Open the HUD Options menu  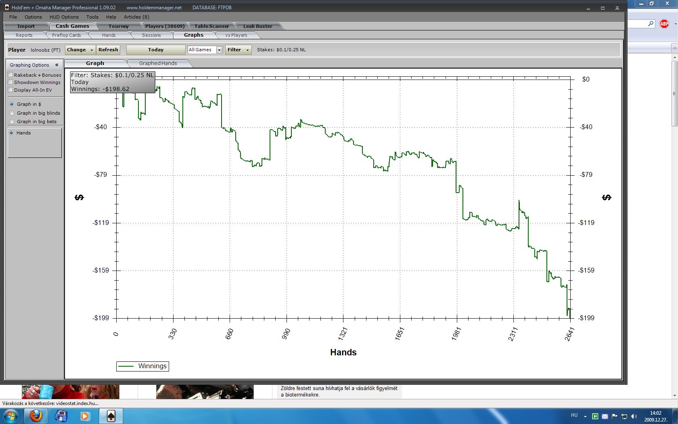click(64, 17)
